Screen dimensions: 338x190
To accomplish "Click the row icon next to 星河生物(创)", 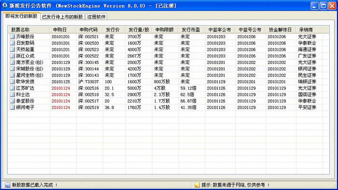I will 12,75.
